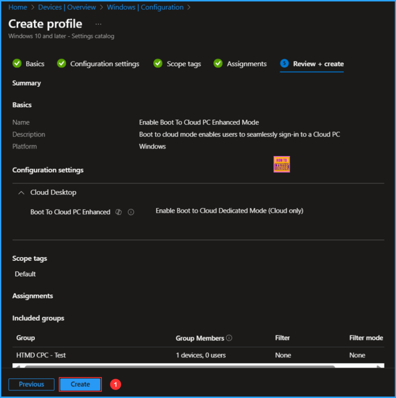Collapse the Cloud Desktop section
396x398 pixels.
21,192
